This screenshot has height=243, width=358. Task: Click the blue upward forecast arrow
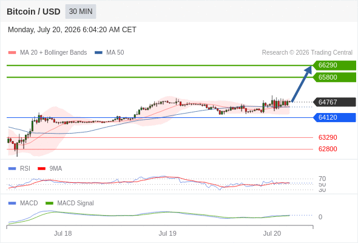coord(302,84)
